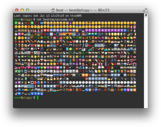Click the red question mark emoji
The width and height of the screenshot is (161, 127).
35,23
